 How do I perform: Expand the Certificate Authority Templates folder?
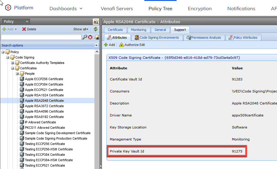pos(13,63)
